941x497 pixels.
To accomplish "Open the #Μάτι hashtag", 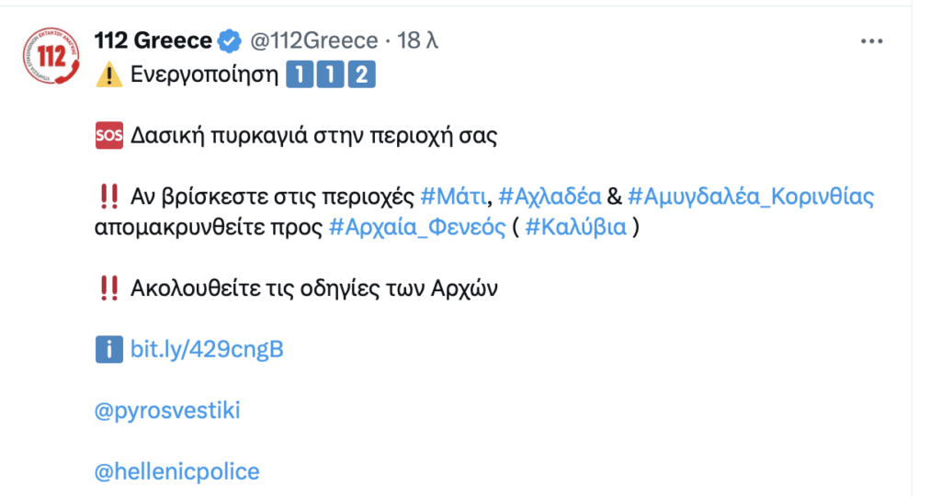I will (x=454, y=197).
